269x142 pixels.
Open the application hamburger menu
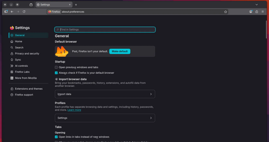click(263, 12)
